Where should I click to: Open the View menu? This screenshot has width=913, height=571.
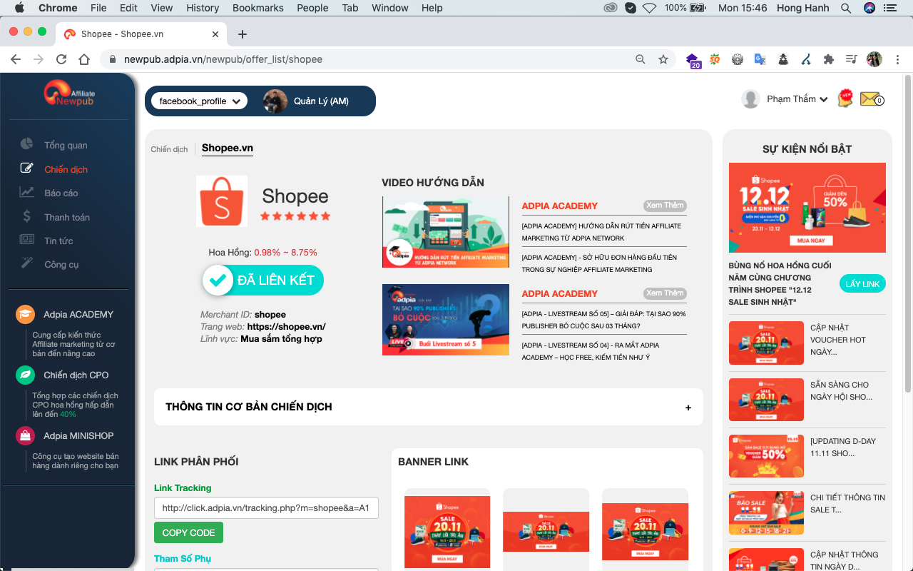pyautogui.click(x=162, y=8)
